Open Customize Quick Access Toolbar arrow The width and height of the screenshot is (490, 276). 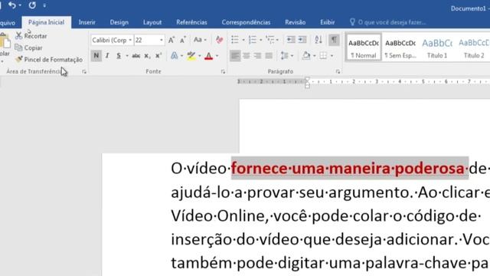(44, 5)
